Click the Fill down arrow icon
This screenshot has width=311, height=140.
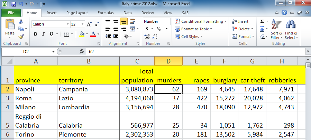pos(262,29)
